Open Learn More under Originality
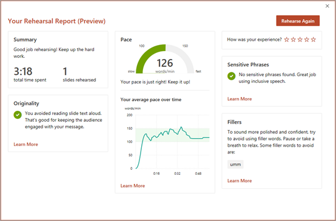Image resolution: width=336 pixels, height=221 pixels. 26,144
